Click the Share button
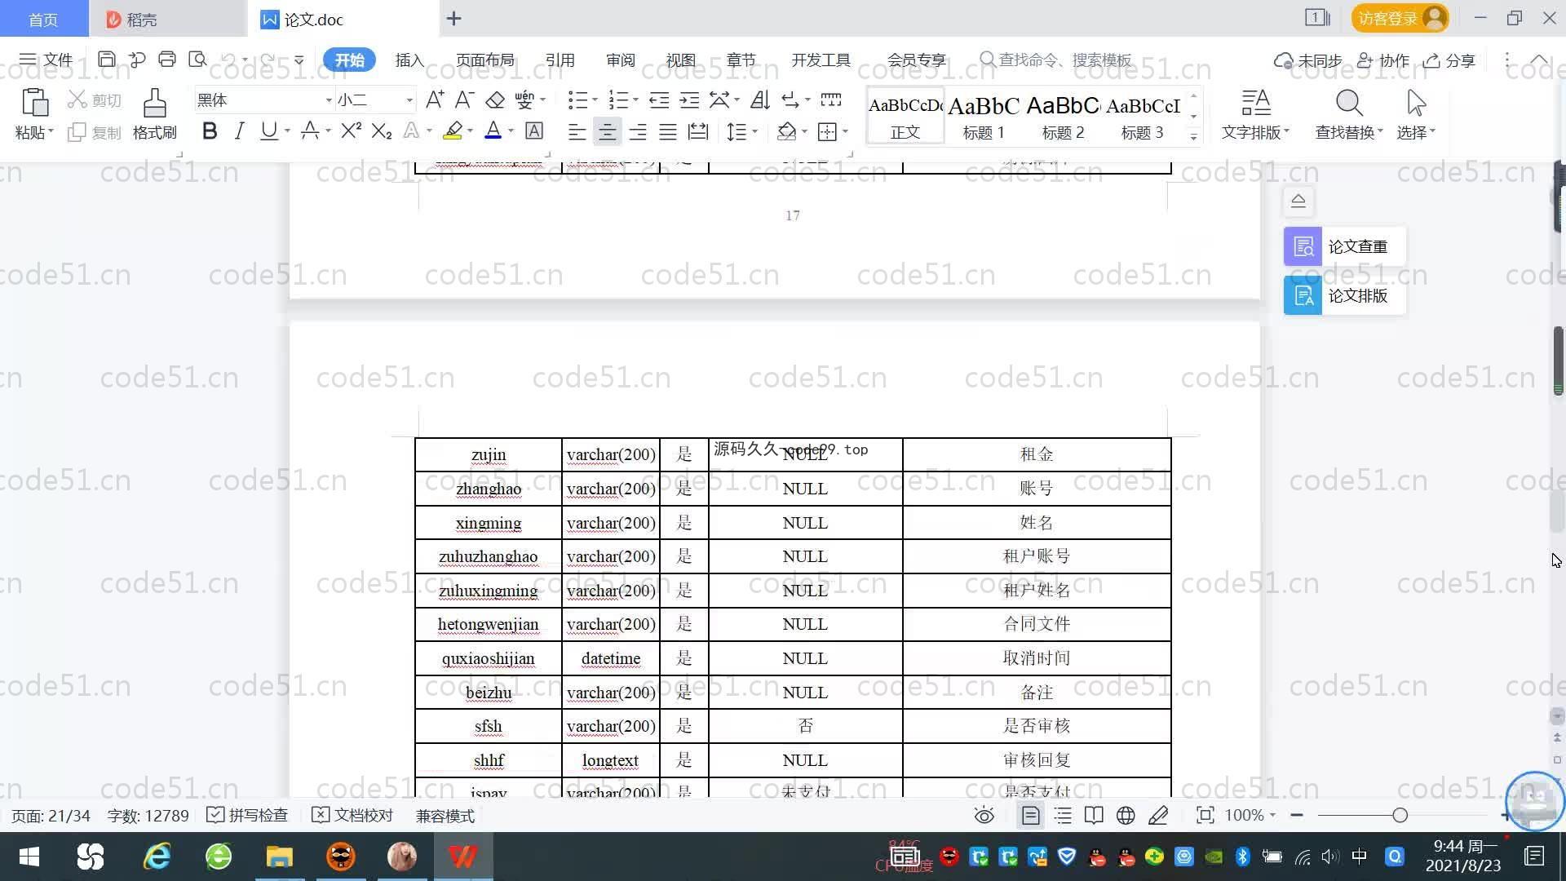This screenshot has width=1566, height=881. [1449, 60]
